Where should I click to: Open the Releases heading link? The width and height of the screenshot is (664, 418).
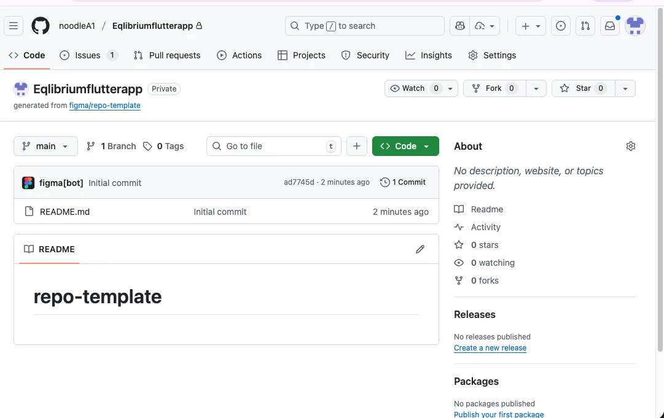tap(475, 314)
